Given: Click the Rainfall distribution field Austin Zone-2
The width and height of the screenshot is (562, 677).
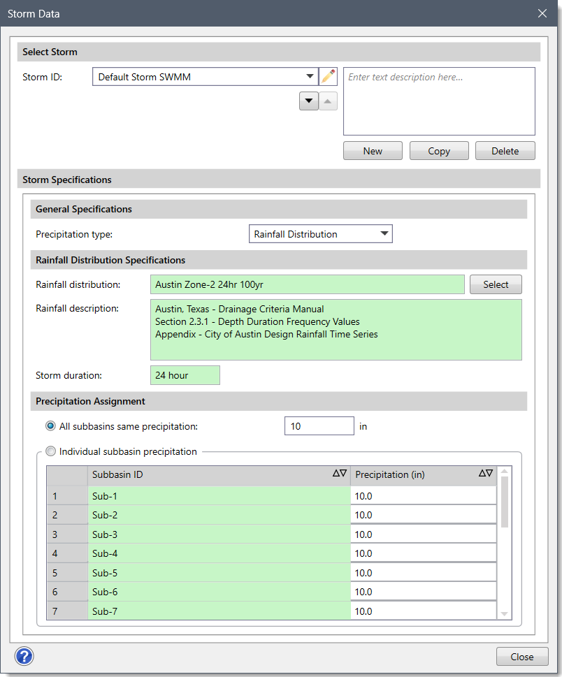Looking at the screenshot, I should [307, 284].
